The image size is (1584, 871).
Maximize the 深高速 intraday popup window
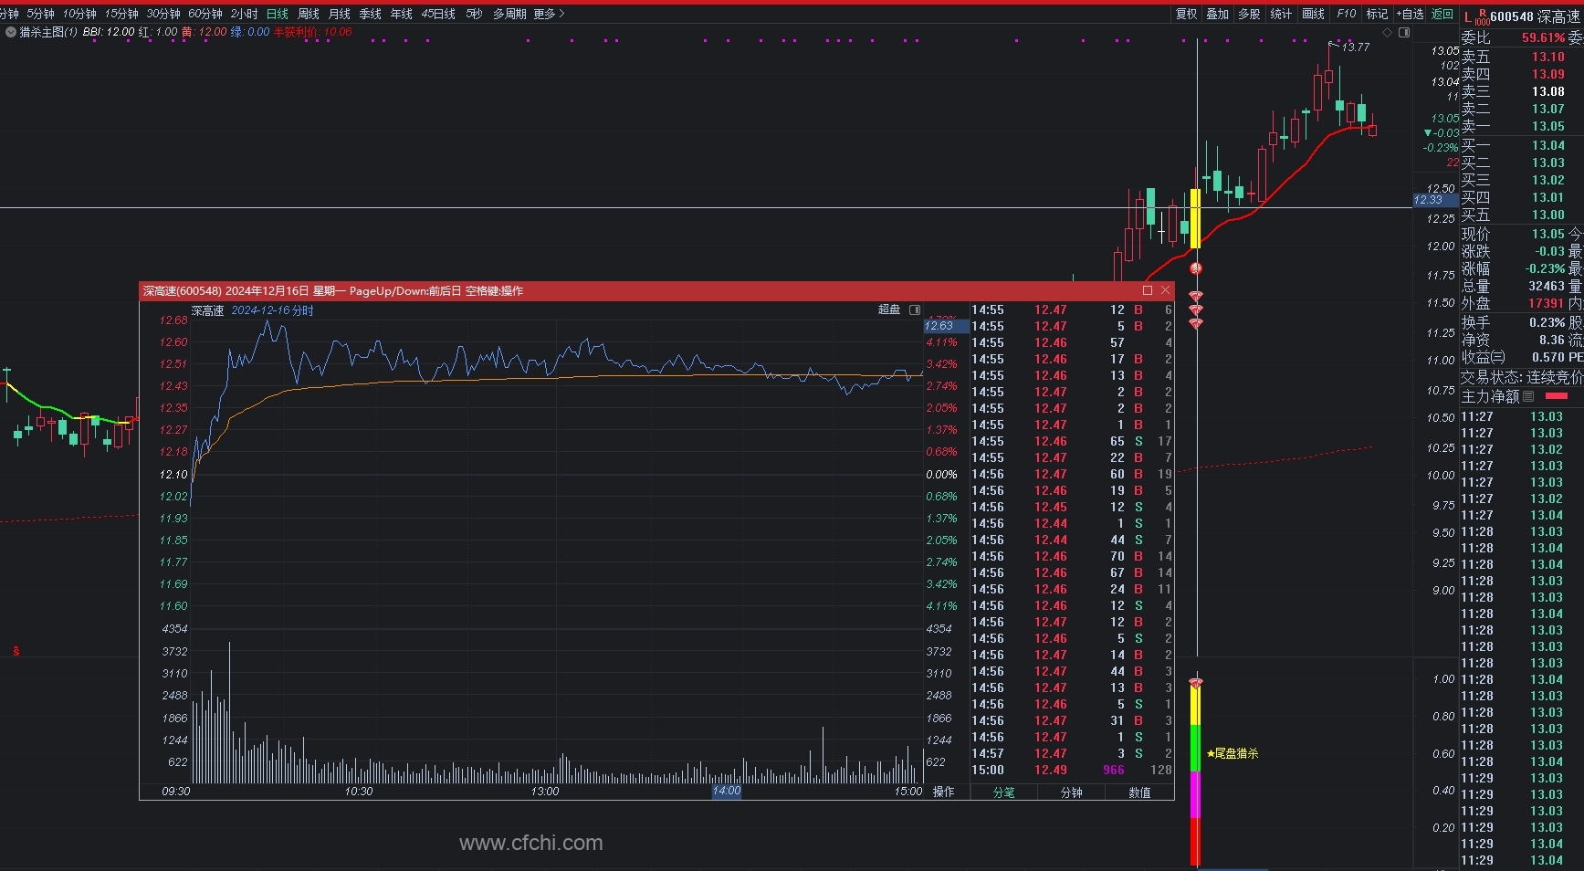[1148, 290]
